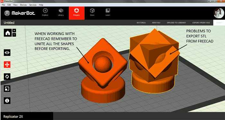225x120 pixels.
Task: Select the Scale tool icon
Action: [x=7, y=89]
